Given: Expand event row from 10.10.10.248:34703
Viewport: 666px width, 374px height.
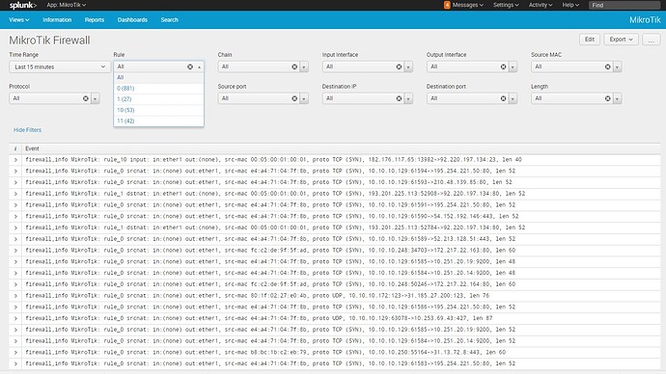Looking at the screenshot, I should click(15, 251).
